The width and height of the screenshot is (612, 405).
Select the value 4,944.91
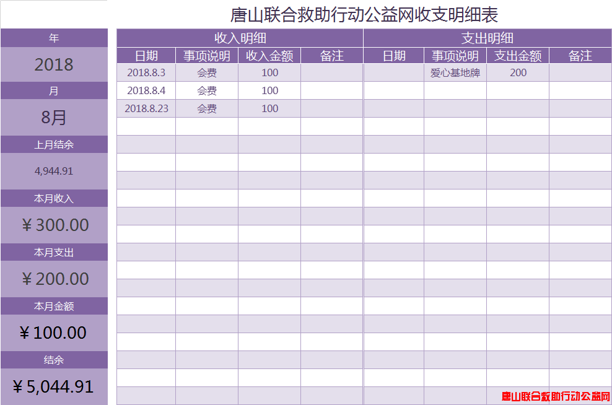(x=54, y=171)
